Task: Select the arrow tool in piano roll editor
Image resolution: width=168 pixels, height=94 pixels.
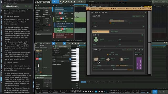Action: (64, 43)
